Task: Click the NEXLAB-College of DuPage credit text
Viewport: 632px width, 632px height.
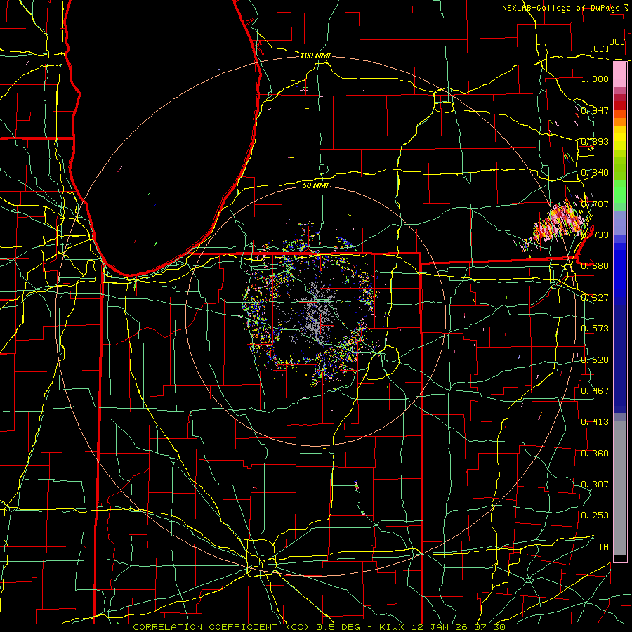Action: 562,8
